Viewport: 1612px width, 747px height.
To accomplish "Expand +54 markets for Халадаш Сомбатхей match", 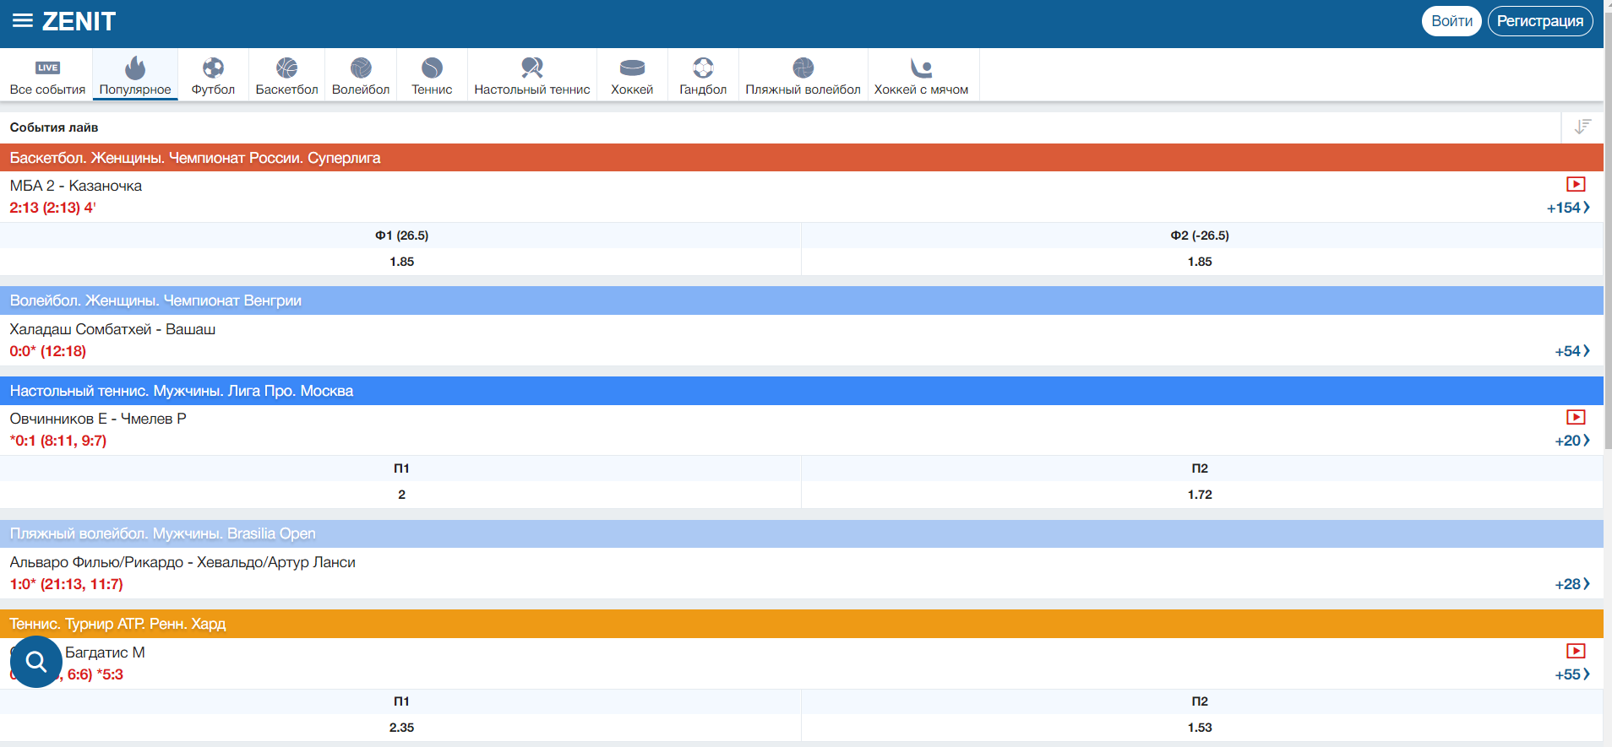I will click(x=1571, y=351).
